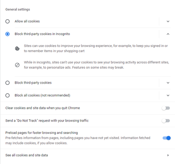Turn on the Do Not Track request toggle
The image size is (175, 164).
pyautogui.click(x=166, y=121)
